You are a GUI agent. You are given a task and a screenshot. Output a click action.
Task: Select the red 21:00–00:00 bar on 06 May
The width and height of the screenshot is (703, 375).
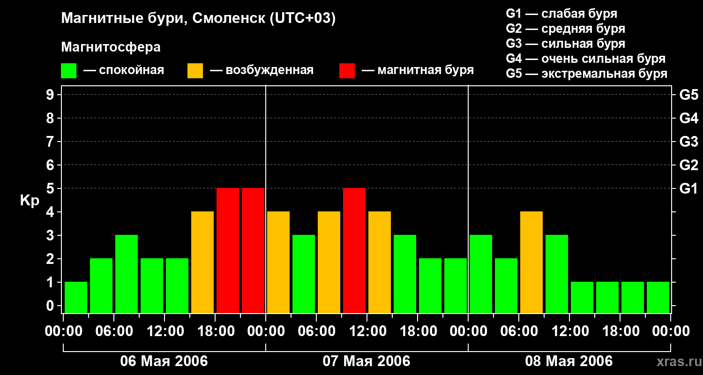click(x=253, y=250)
